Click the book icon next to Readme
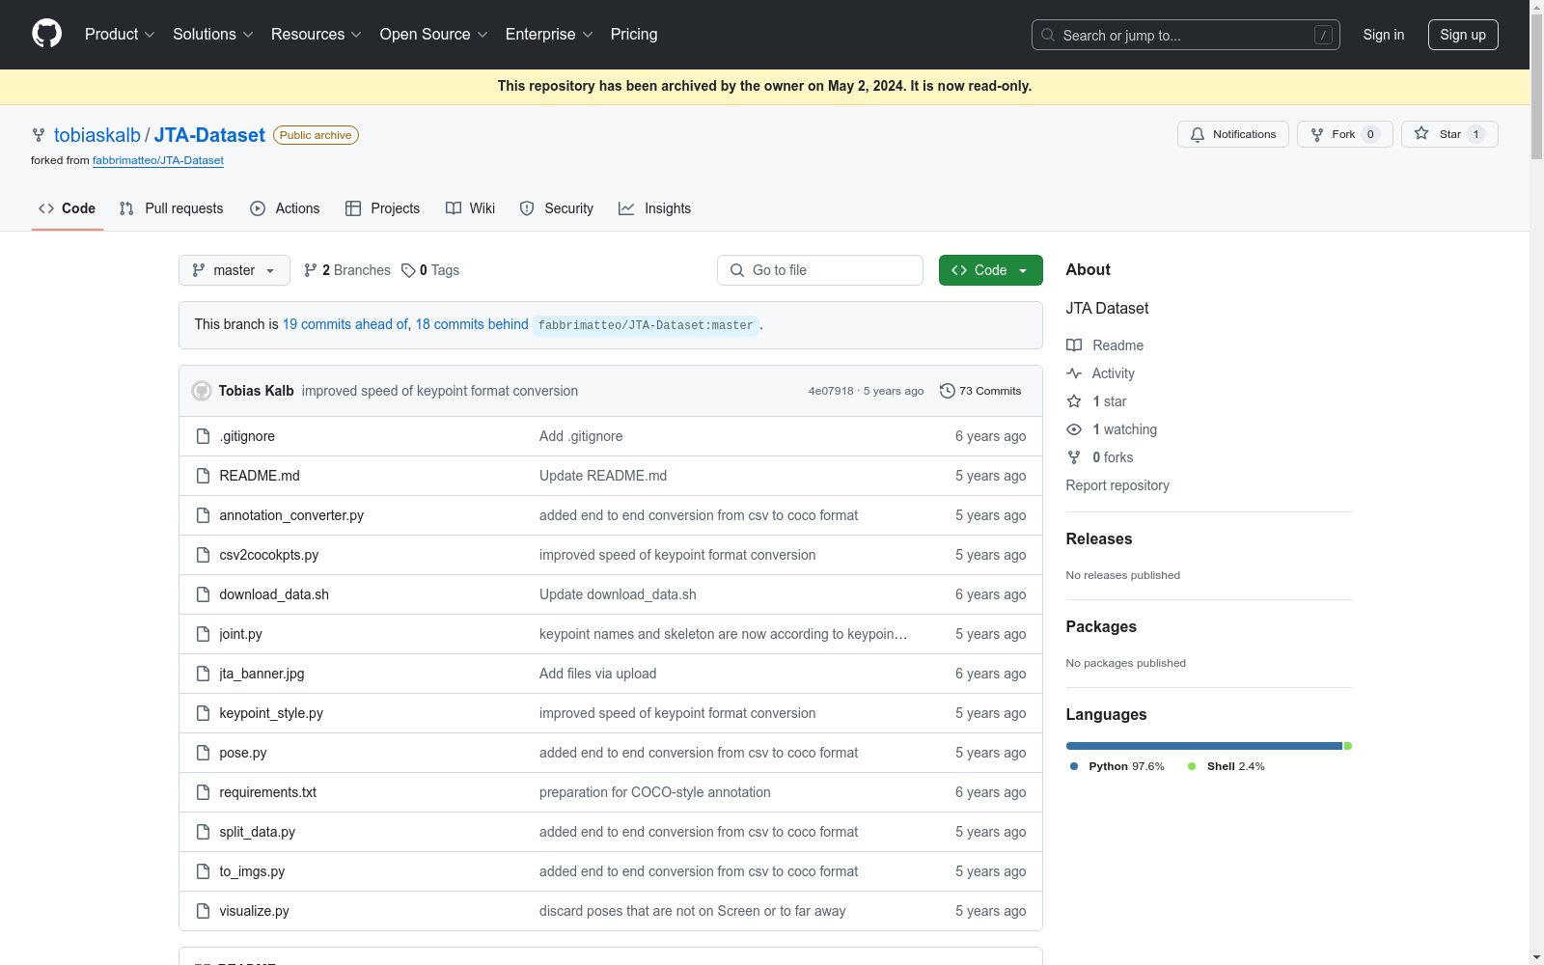This screenshot has width=1544, height=965. tap(1074, 345)
